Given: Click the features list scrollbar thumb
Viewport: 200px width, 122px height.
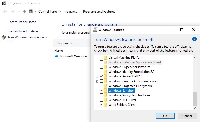Looking at the screenshot, I should click(194, 99).
